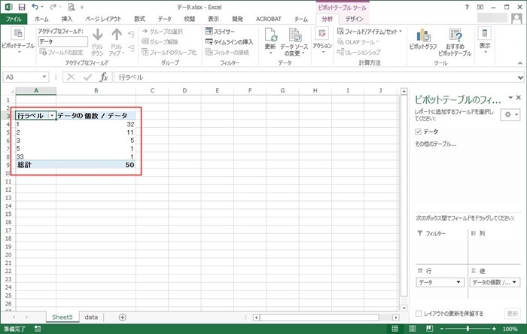Image resolution: width=527 pixels, height=334 pixels.
Task: Open the Name Box dropdown arrow
Action: tap(44, 77)
